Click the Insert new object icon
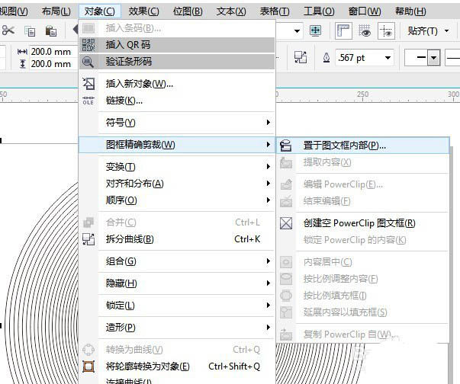Screen dimensions: 460x384 coord(88,84)
